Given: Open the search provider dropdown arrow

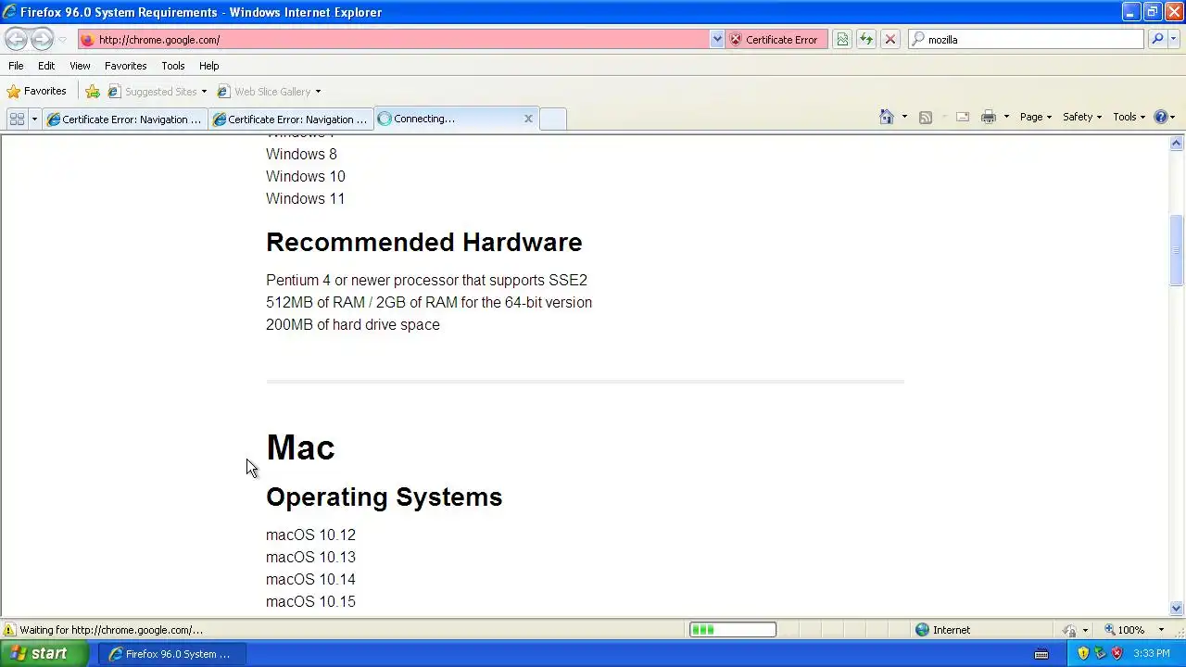Looking at the screenshot, I should point(1175,40).
